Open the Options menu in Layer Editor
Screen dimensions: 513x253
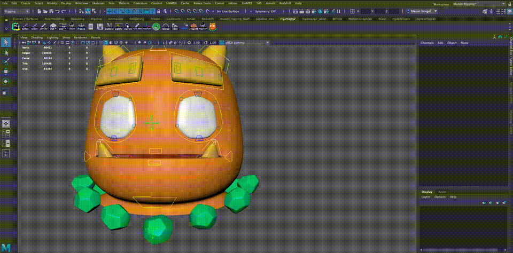[440, 197]
